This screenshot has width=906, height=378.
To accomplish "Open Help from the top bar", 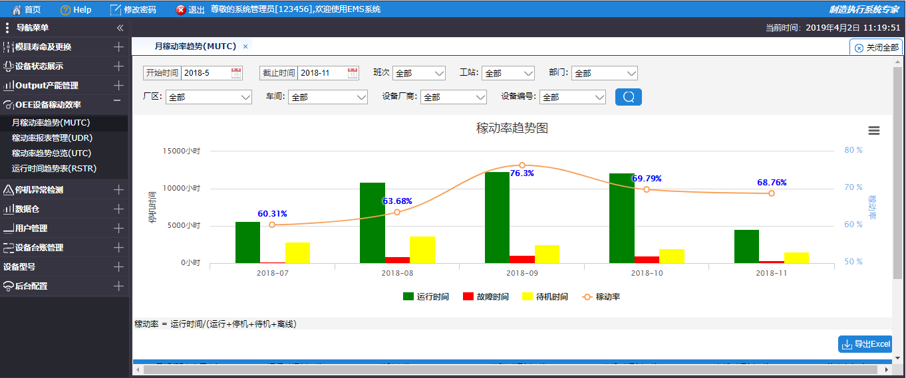I will [x=65, y=9].
